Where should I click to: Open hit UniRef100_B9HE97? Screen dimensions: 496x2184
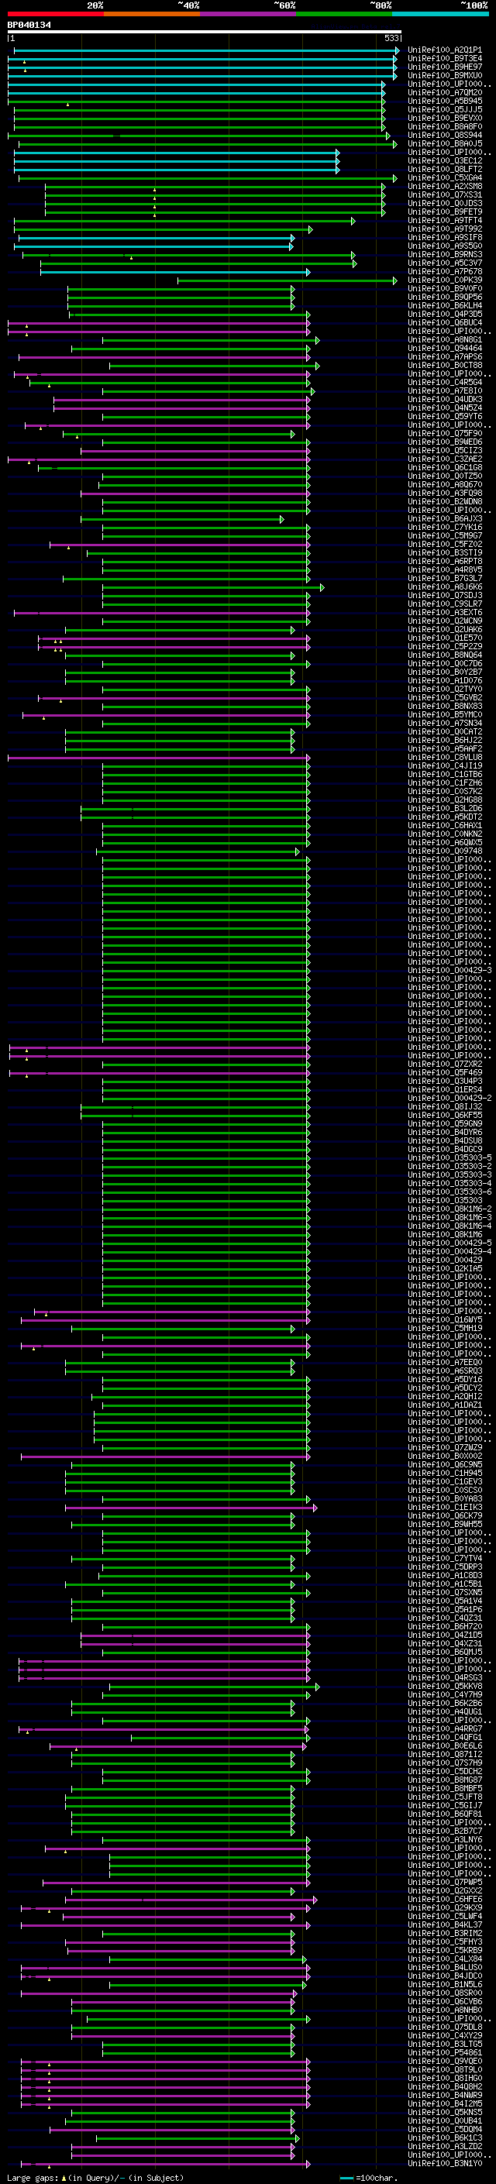(445, 67)
